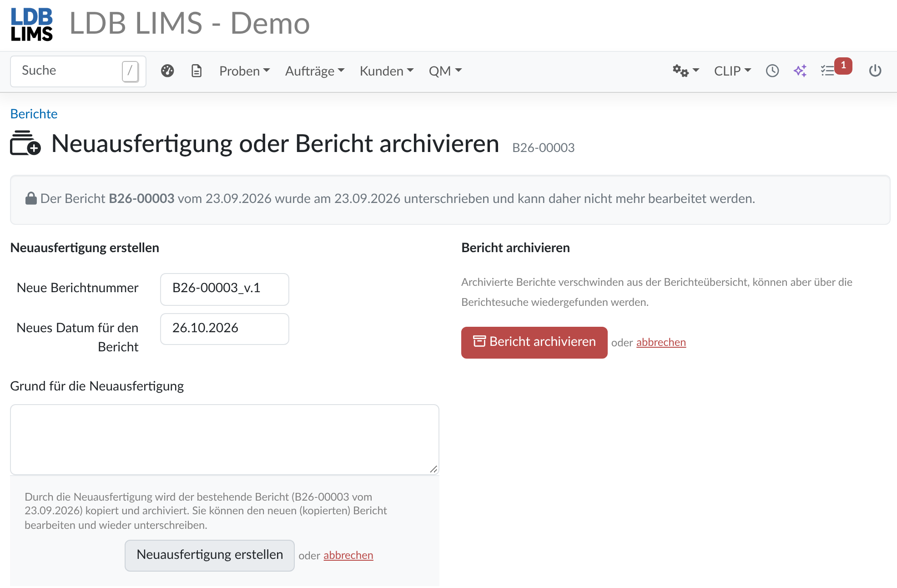The height and width of the screenshot is (588, 897).
Task: Click the Bericht archivieren section heading
Action: point(516,248)
